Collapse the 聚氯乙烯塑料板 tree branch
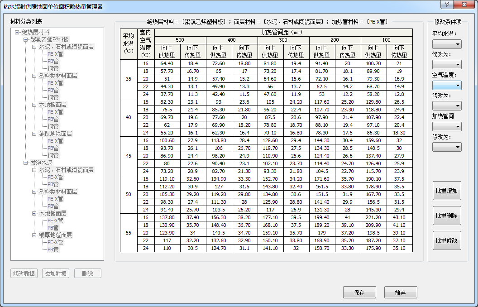This screenshot has height=307, width=478. point(25,40)
